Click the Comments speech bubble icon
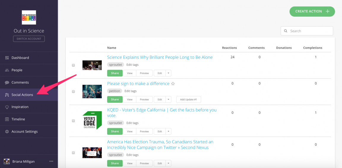Image resolution: width=342 pixels, height=168 pixels. (7, 82)
